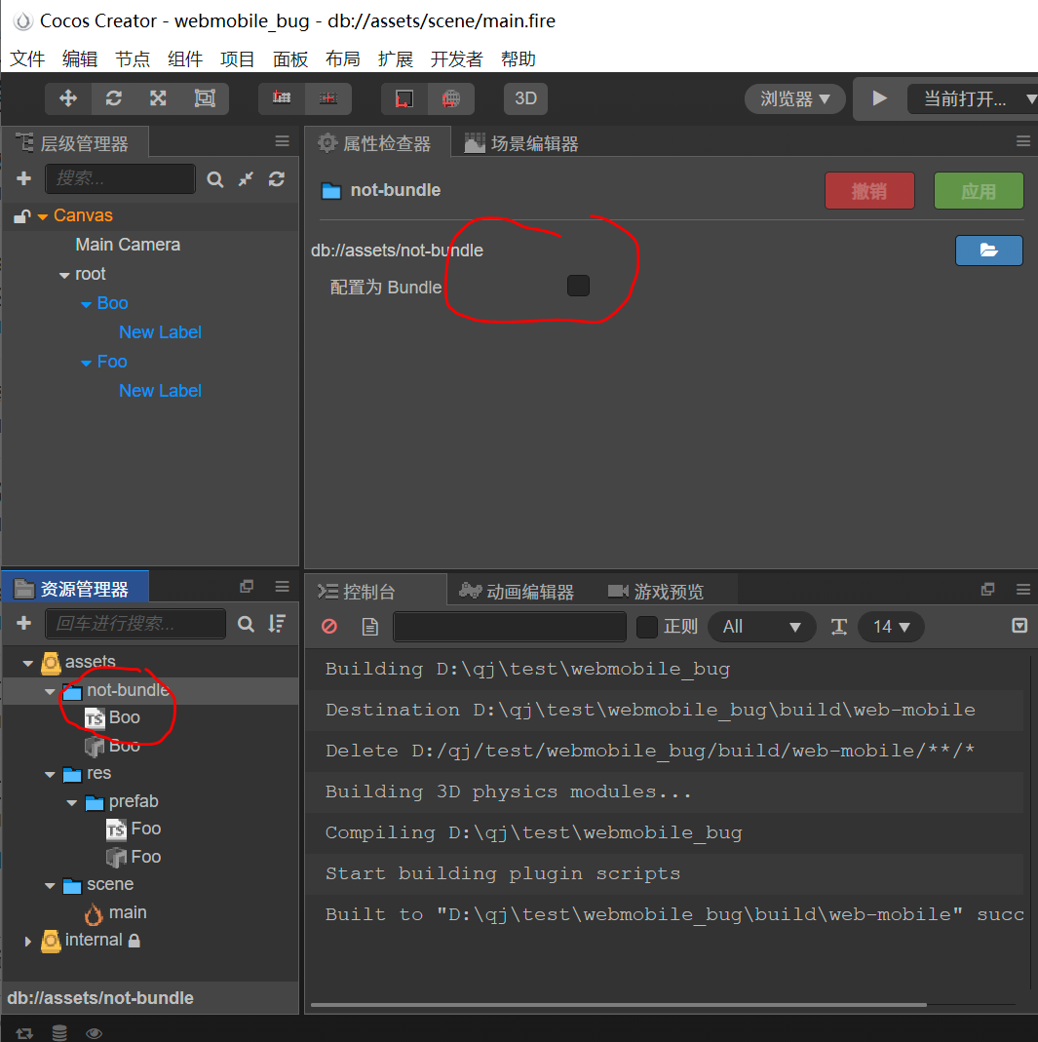Screen dimensions: 1038x1042
Task: Create new asset with plus icon
Action: [x=24, y=623]
